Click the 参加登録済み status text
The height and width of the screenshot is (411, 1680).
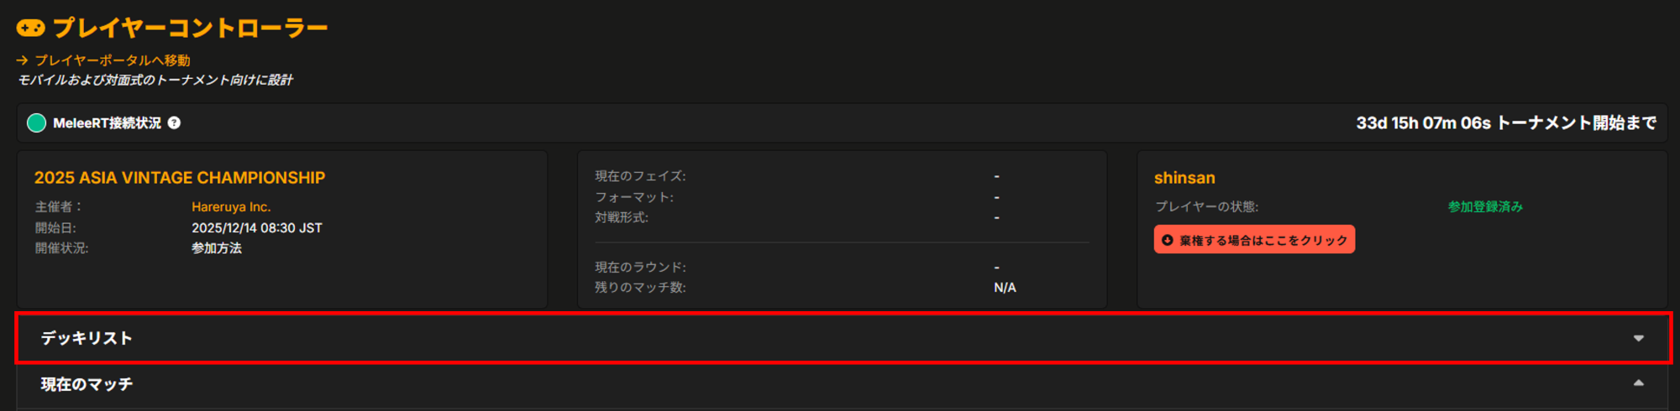[1485, 207]
